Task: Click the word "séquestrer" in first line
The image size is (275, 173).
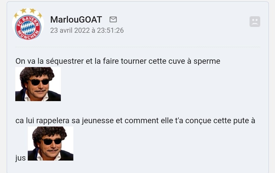Action: 65,61
